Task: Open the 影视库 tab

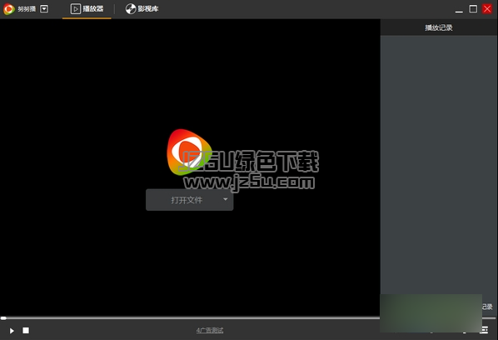Action: (142, 9)
